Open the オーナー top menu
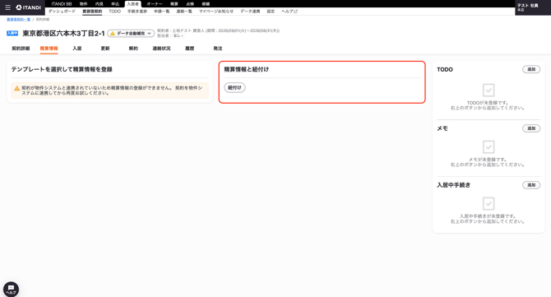Screen dimensions: 551x297 pyautogui.click(x=155, y=4)
